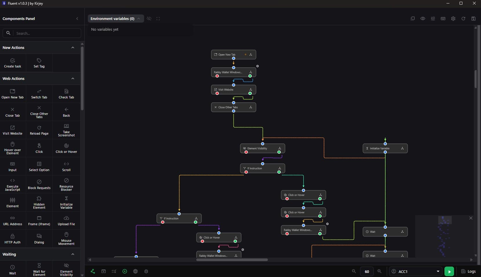Run the workflow with green play button
Image resolution: width=481 pixels, height=277 pixels.
(449, 272)
